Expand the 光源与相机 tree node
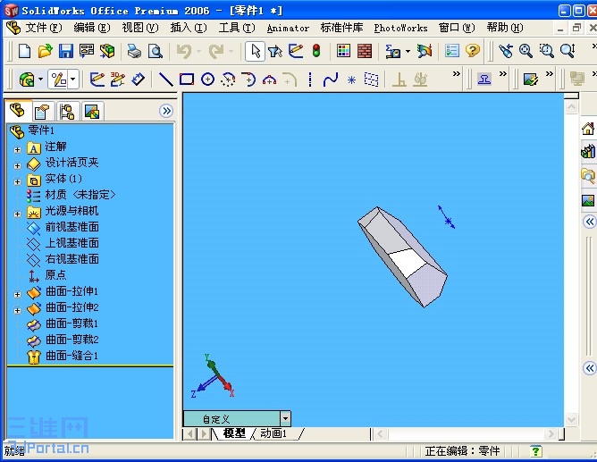Viewport: 597px width, 462px height. point(17,214)
